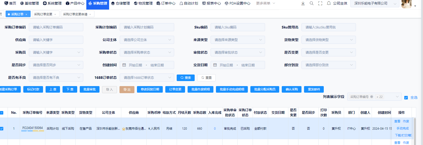423x145 pixels.
Task: Open notifications bell icon
Action: 329,3
